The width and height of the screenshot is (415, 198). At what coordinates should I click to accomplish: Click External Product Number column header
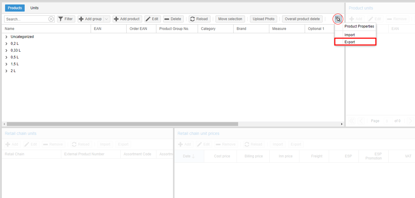point(91,154)
